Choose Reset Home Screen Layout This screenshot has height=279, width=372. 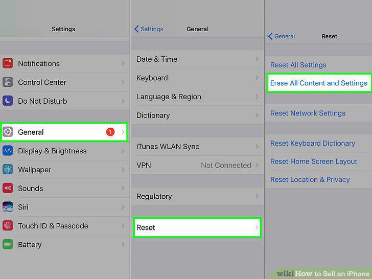(314, 161)
